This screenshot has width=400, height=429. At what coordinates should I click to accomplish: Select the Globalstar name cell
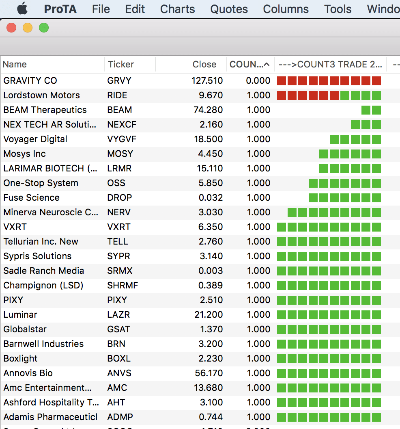[25, 329]
